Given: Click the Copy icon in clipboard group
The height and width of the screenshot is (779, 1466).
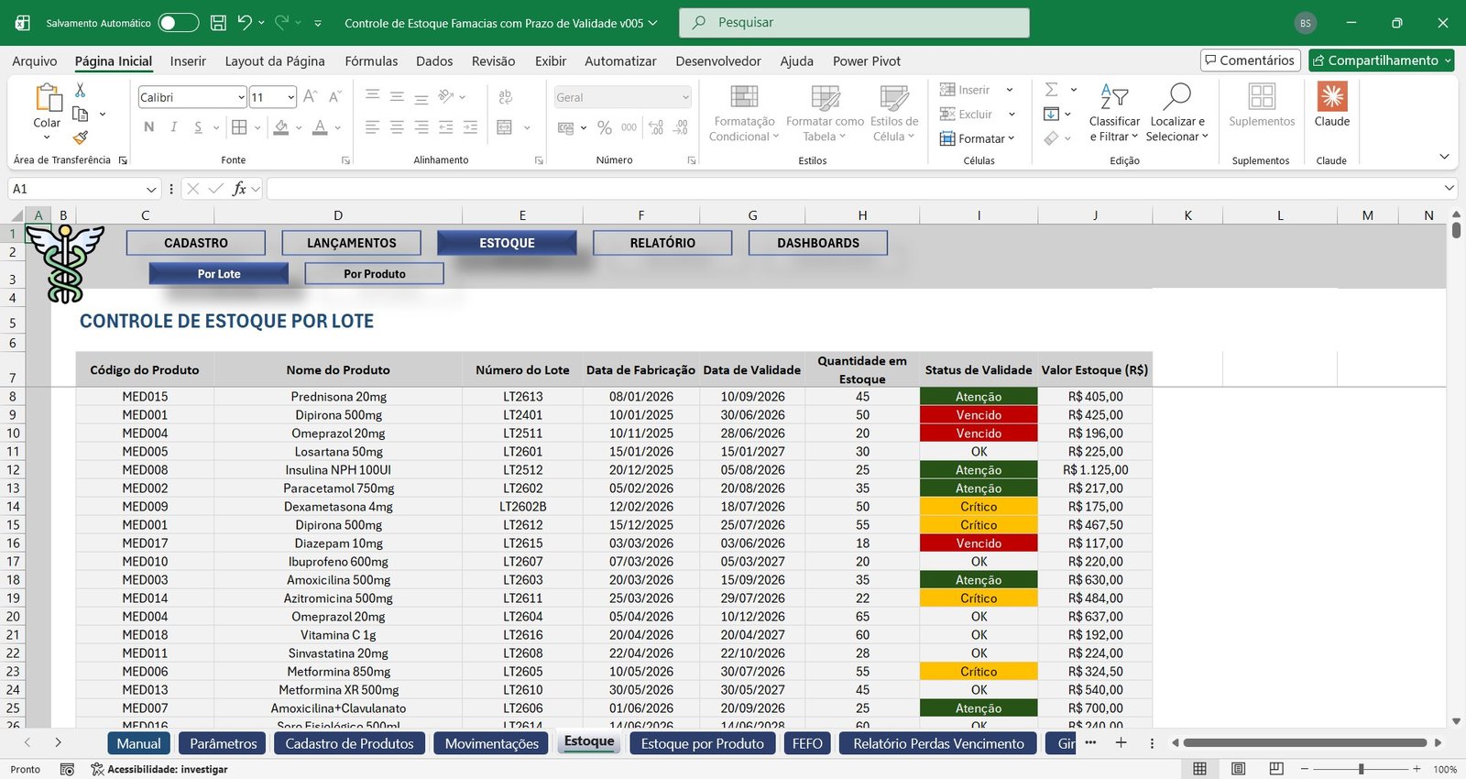Looking at the screenshot, I should [81, 114].
